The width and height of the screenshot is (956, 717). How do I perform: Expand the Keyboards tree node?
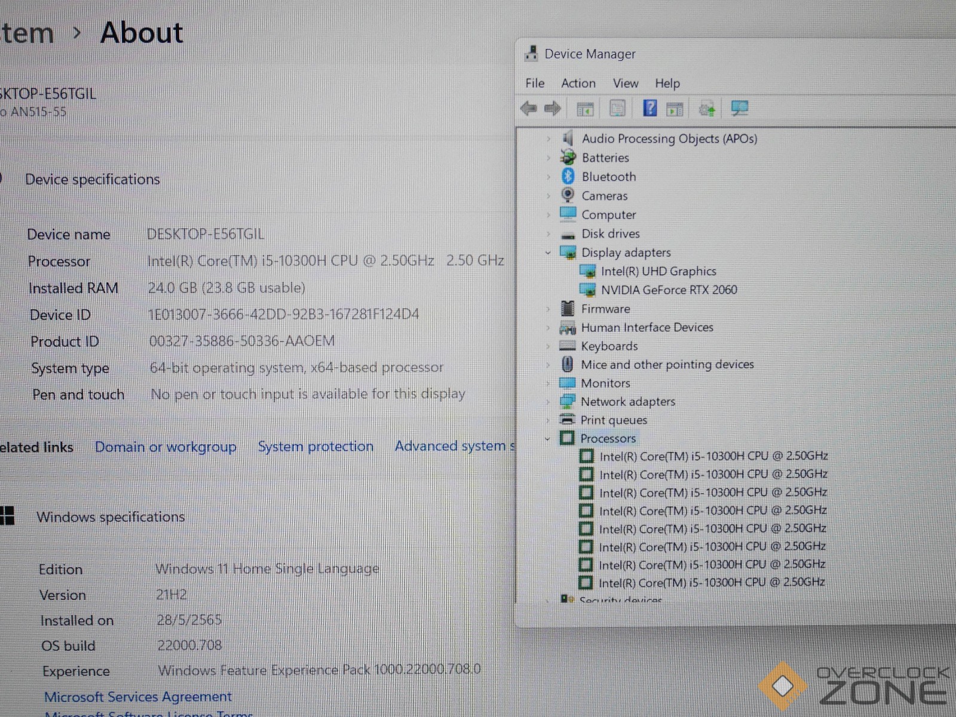coord(548,346)
